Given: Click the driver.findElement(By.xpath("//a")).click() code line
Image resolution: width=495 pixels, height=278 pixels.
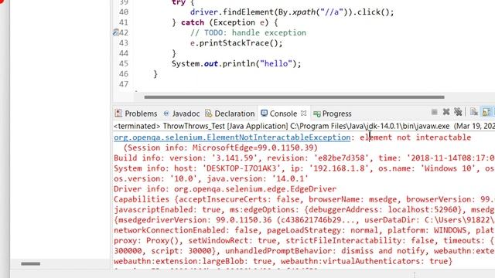Looking at the screenshot, I should pyautogui.click(x=292, y=12).
